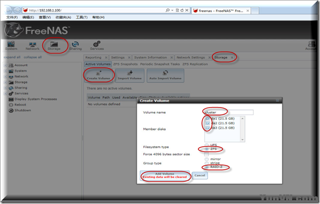Screen dimensions: 320x204
Task: Expand the Services tree node
Action: click(6, 94)
